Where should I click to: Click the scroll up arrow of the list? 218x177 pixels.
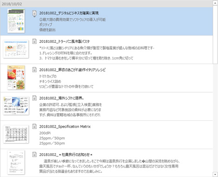[x=215, y=3]
